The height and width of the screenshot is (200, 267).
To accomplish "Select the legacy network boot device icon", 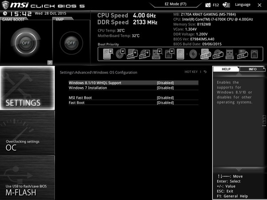I will tap(255, 54).
